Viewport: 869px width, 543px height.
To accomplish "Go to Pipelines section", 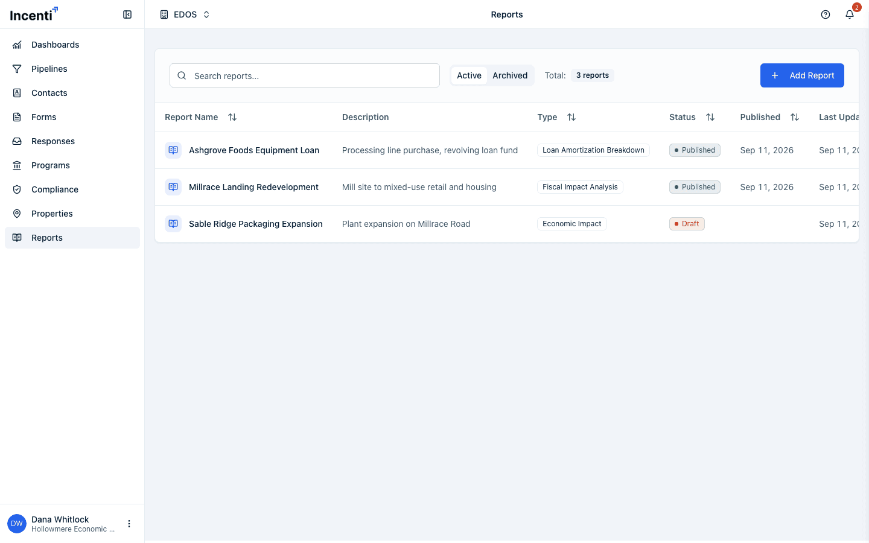I will [72, 69].
